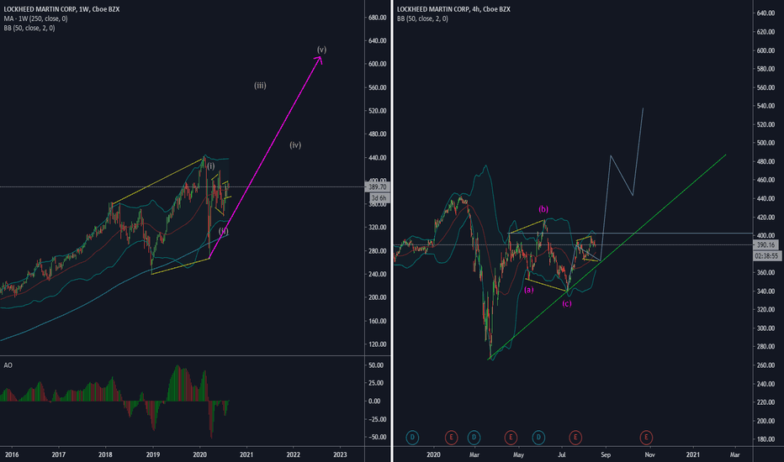
Task: Click the 390.16 price label on 4h chart
Action: [x=765, y=244]
